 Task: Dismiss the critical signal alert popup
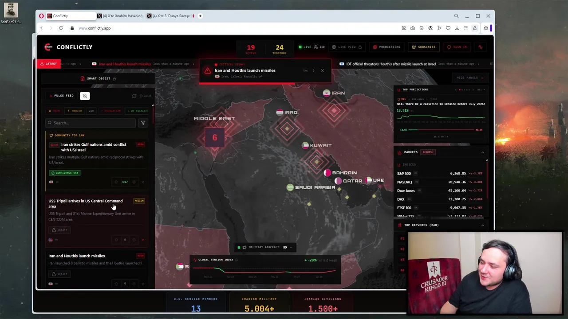click(322, 70)
